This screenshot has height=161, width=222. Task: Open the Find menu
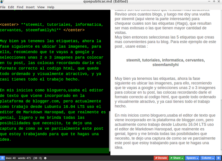point(20,7)
